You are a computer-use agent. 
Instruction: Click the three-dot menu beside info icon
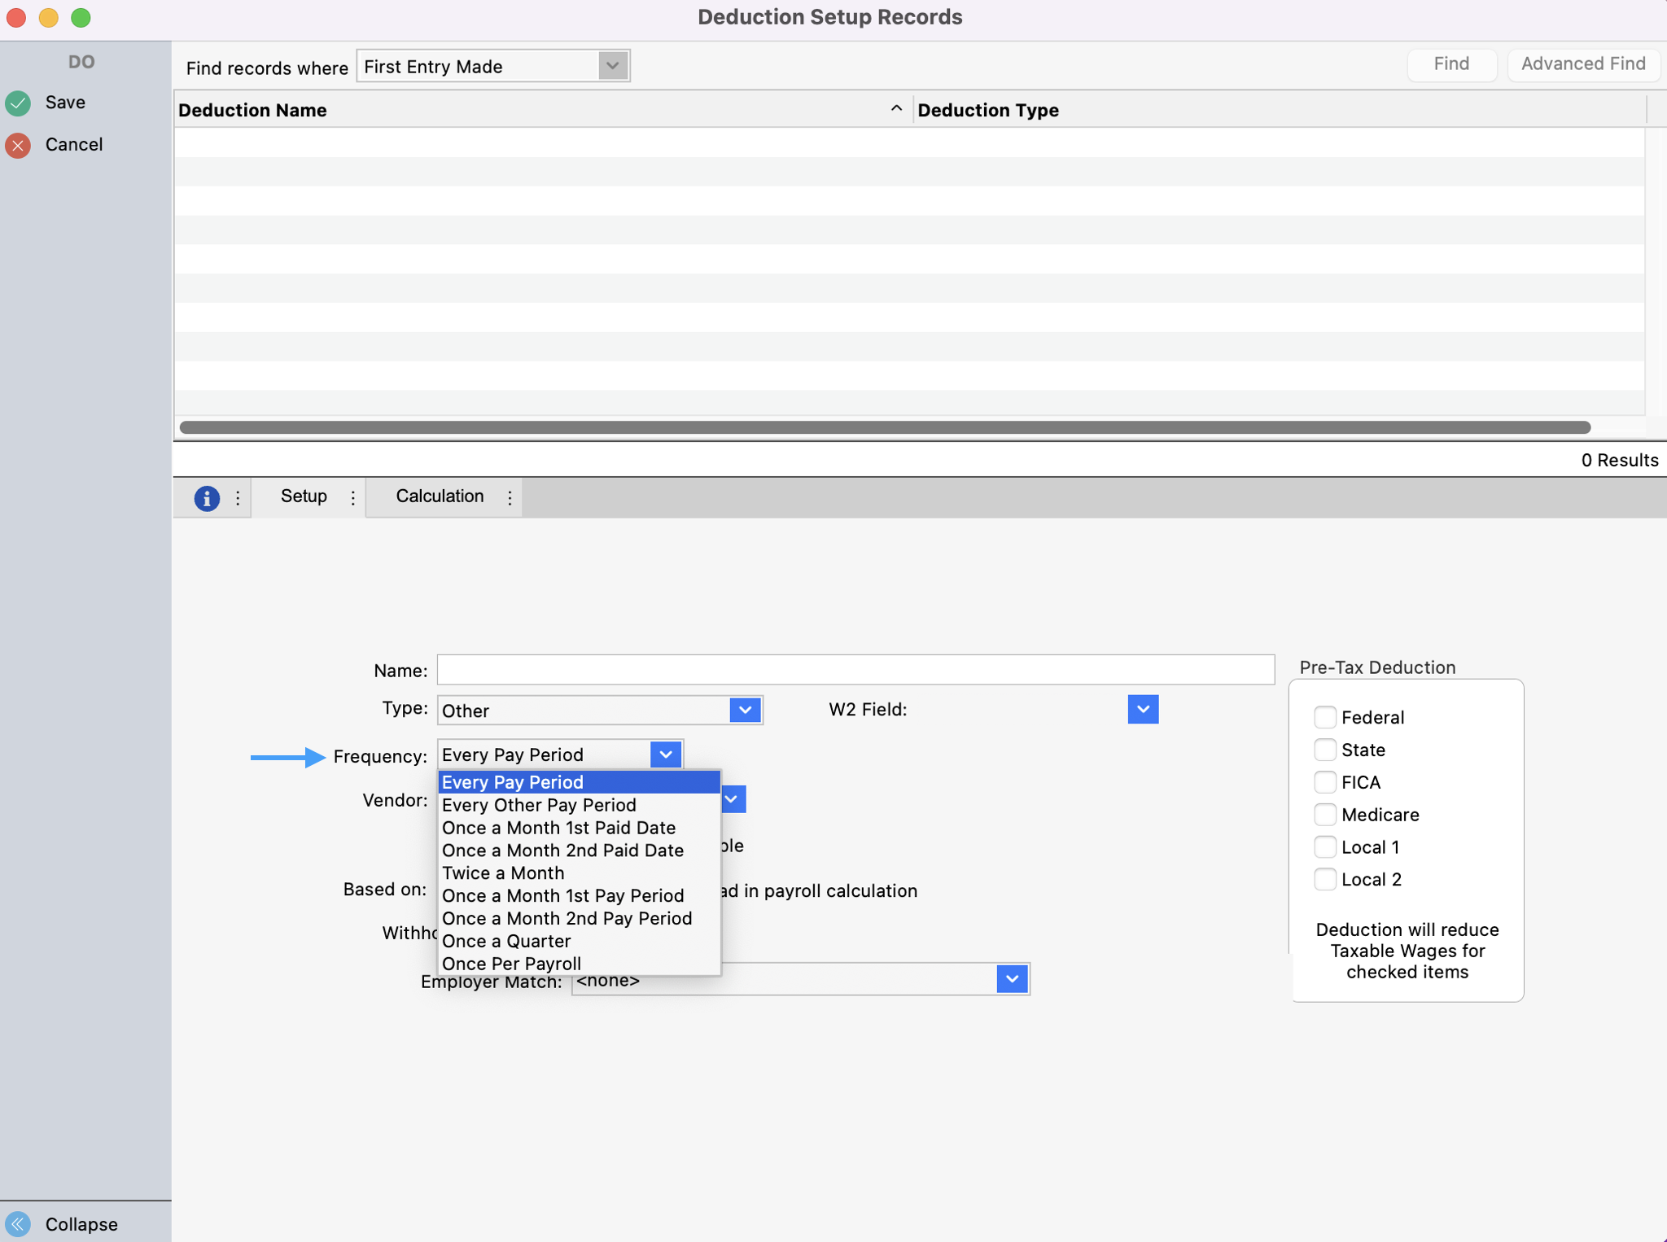(x=238, y=498)
